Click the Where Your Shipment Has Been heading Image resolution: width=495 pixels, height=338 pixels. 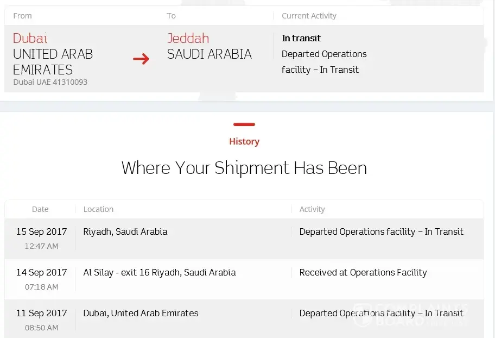[244, 168]
